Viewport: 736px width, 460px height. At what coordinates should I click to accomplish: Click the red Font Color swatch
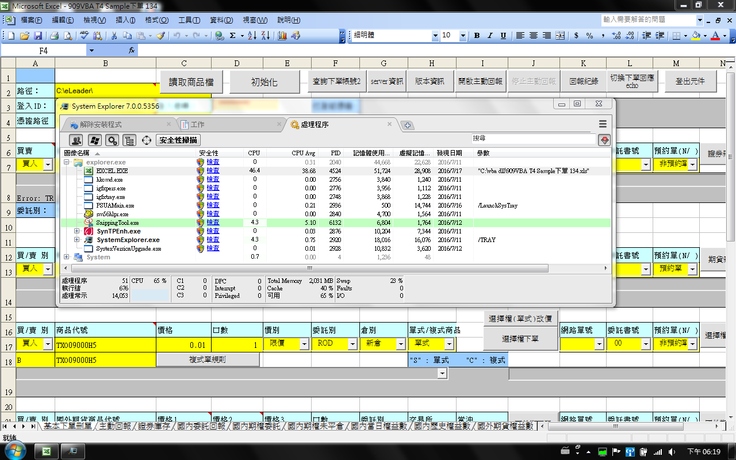pyautogui.click(x=715, y=36)
